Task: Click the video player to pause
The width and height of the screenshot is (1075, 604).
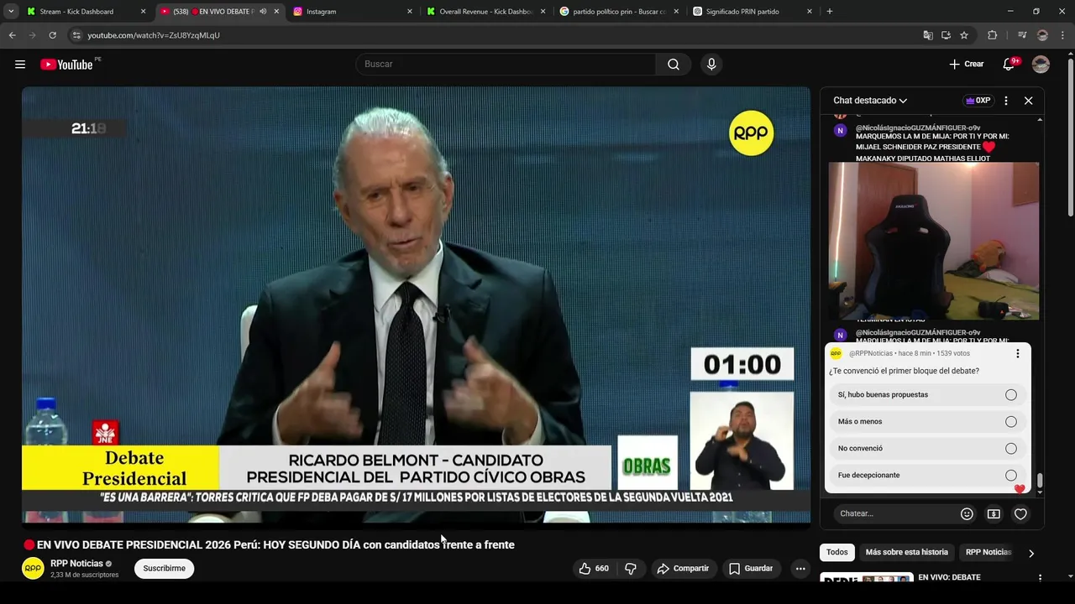Action: pos(416,305)
